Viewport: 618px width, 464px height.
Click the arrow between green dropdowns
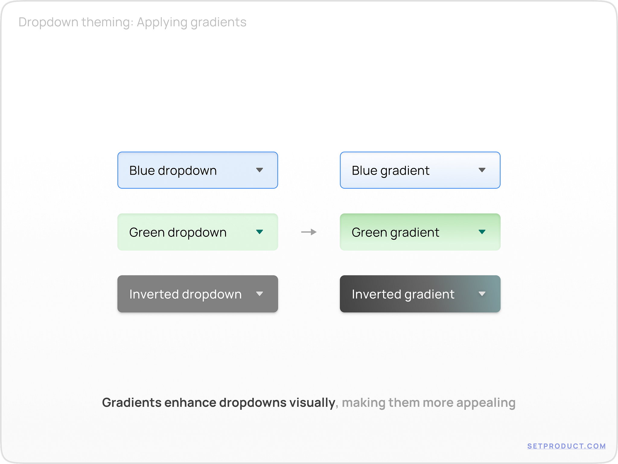[x=309, y=232]
